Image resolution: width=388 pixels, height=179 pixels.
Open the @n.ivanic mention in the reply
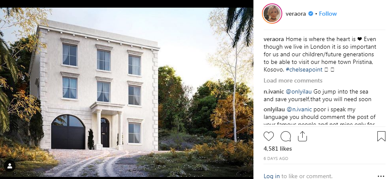(x=299, y=109)
